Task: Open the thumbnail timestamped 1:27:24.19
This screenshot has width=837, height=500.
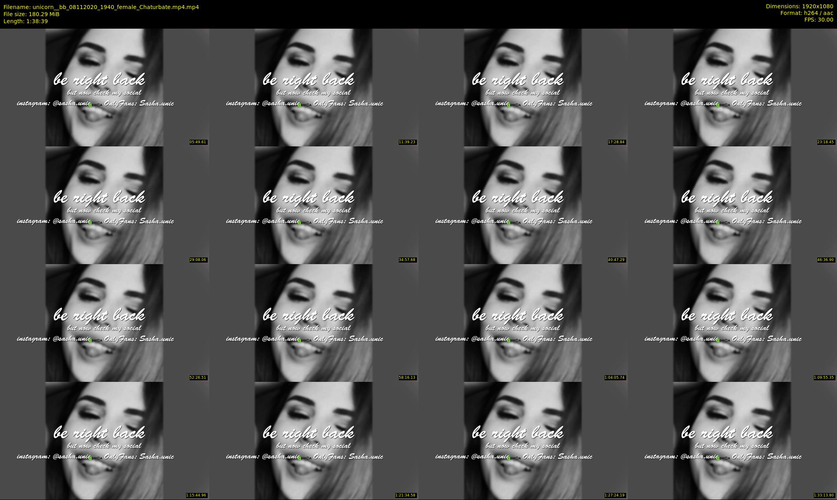Action: [x=523, y=440]
